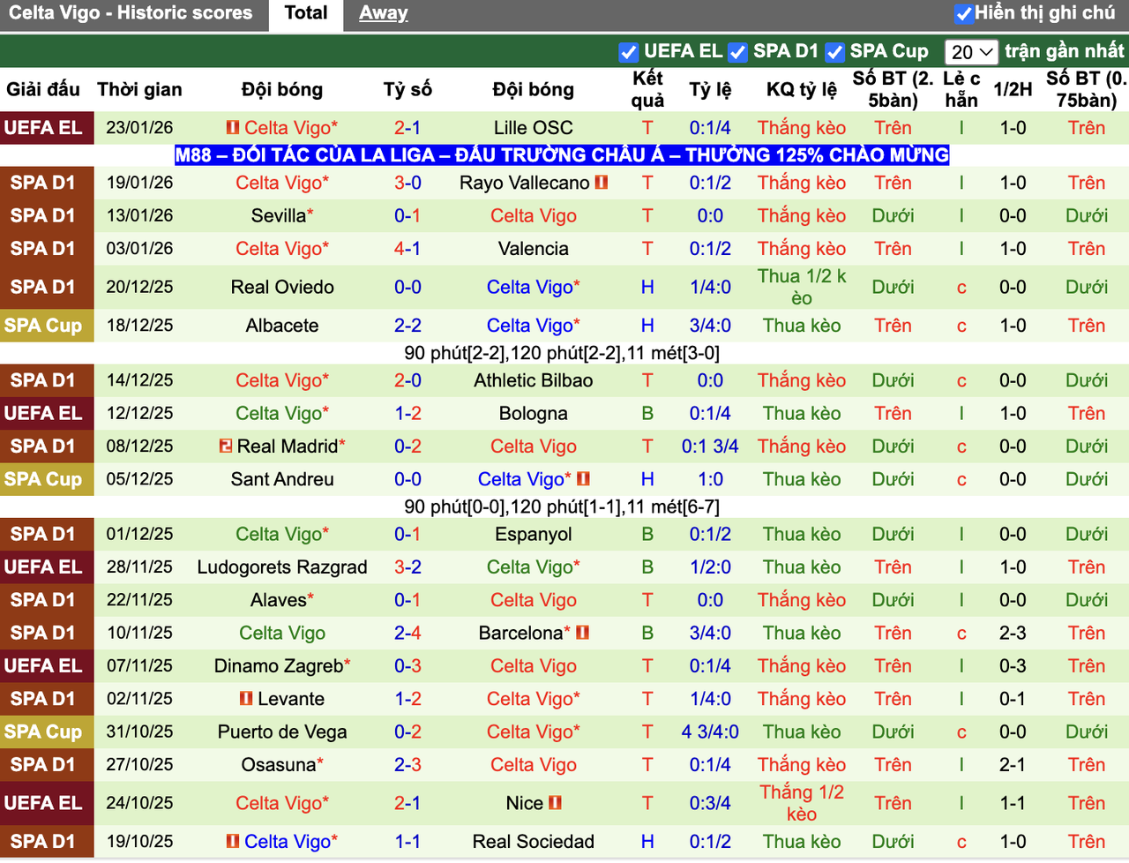
Task: Click the trận gần nhất label
Action: [x=1065, y=51]
